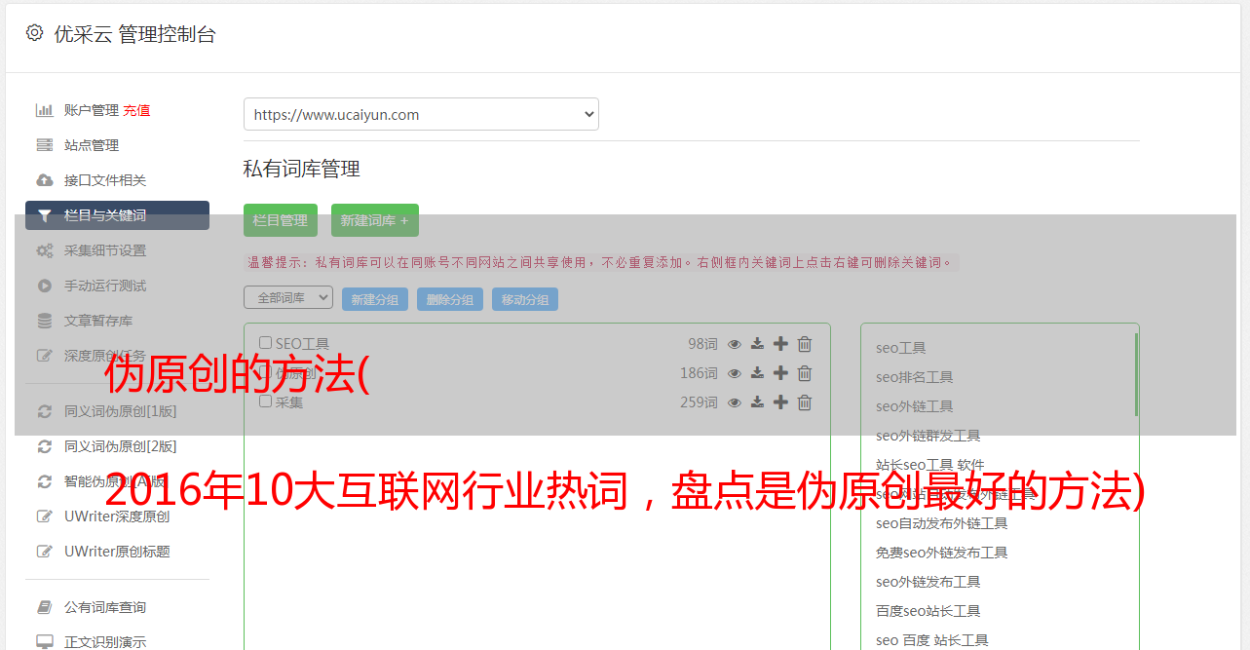The width and height of the screenshot is (1250, 650).
Task: Open 公有词库查询 in the sidebar
Action: (x=105, y=607)
